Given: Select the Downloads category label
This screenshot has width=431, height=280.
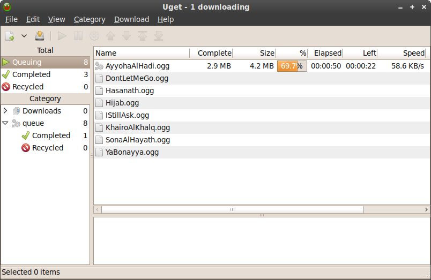Looking at the screenshot, I should [42, 111].
